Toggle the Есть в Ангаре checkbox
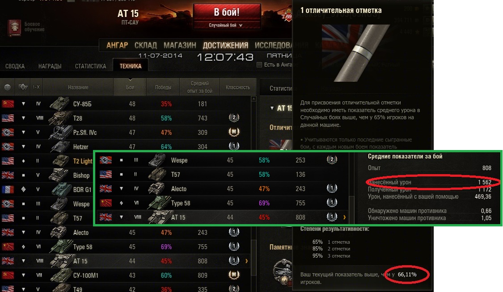The image size is (503, 292). [x=259, y=65]
